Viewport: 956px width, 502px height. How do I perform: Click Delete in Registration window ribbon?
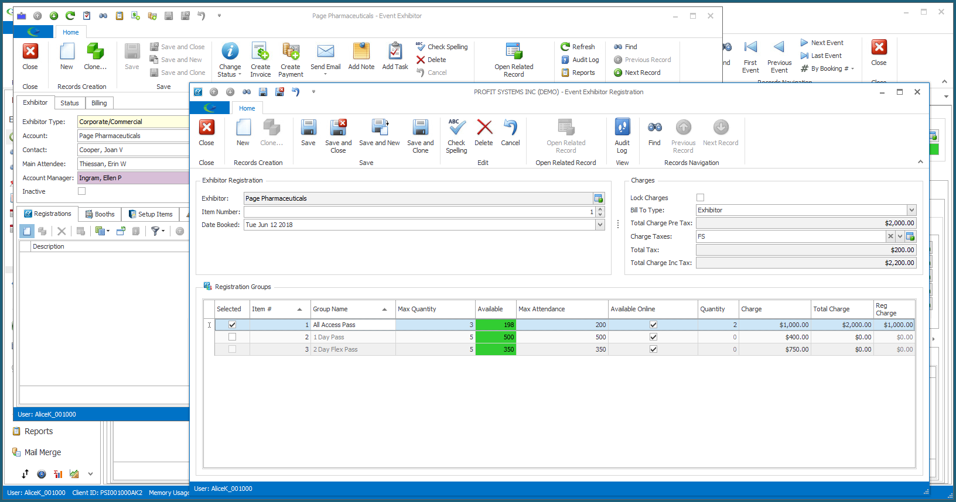(x=484, y=133)
